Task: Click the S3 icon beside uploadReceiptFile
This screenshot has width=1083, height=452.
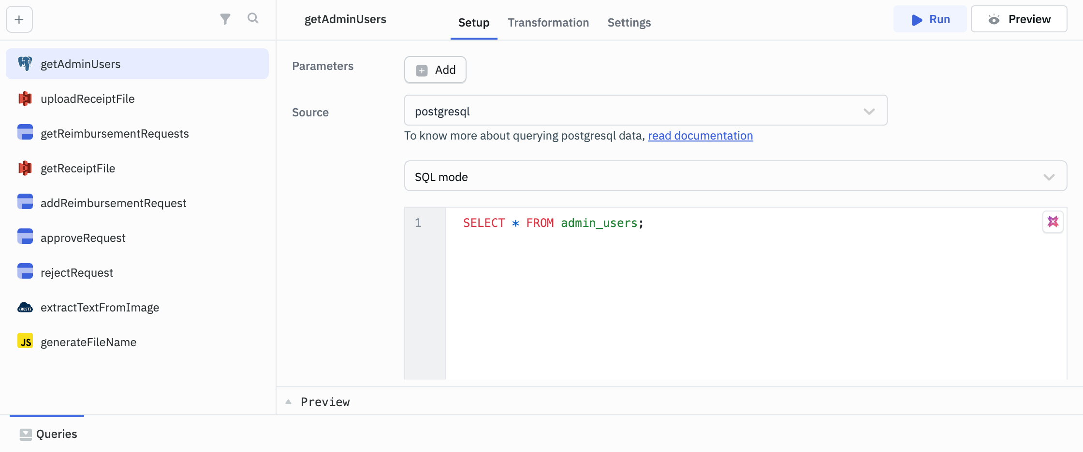Action: 25,99
